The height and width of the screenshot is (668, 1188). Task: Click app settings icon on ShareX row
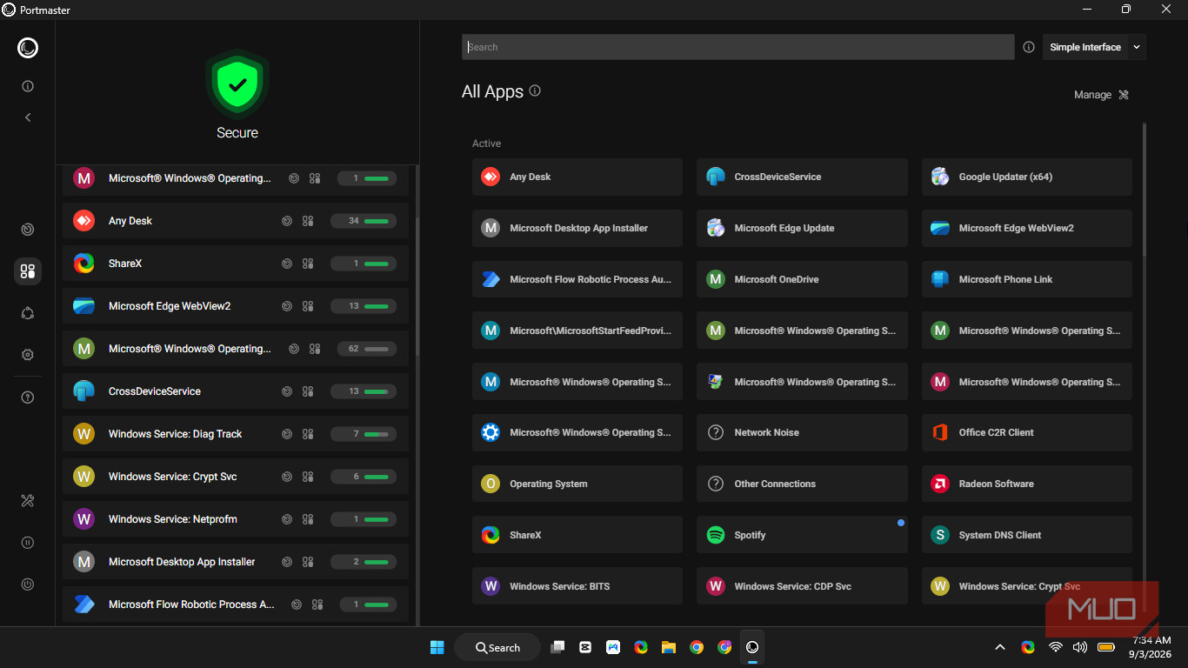click(308, 264)
